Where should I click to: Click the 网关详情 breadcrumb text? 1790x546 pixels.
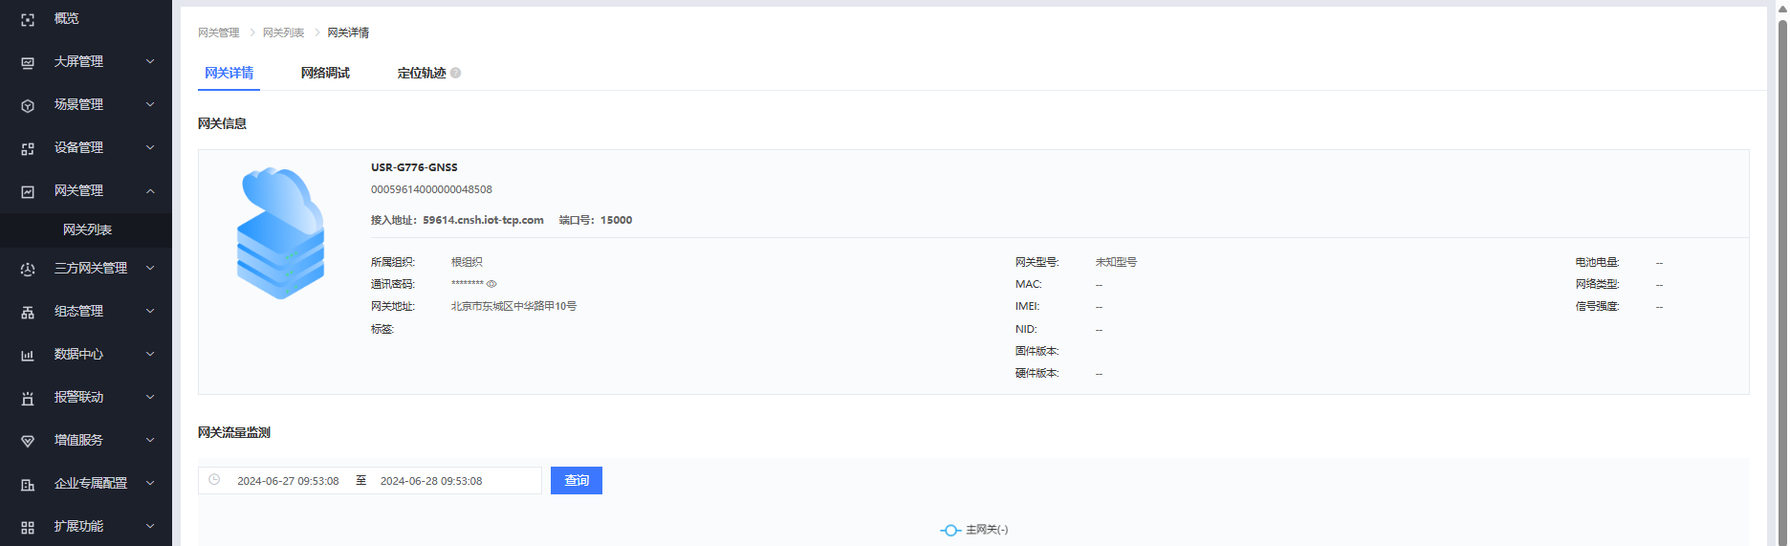(x=348, y=33)
